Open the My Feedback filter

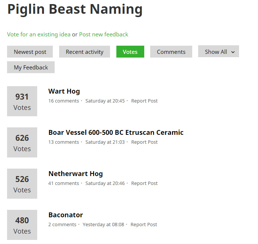click(x=31, y=67)
